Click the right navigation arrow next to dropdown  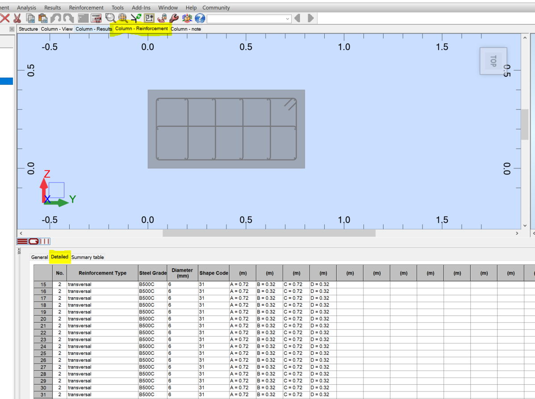pyautogui.click(x=310, y=18)
